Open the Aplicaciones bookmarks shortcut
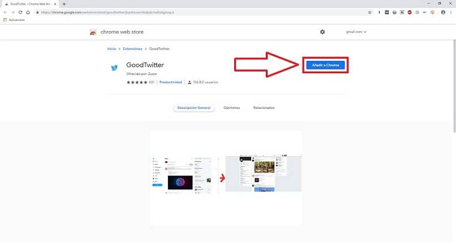The height and width of the screenshot is (246, 456). [x=14, y=20]
